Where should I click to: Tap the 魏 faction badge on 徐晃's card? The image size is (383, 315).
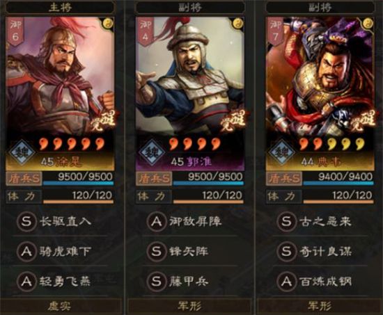(x=22, y=152)
